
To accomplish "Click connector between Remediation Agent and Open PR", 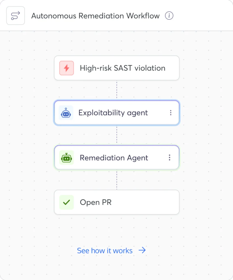I will pos(117,180).
